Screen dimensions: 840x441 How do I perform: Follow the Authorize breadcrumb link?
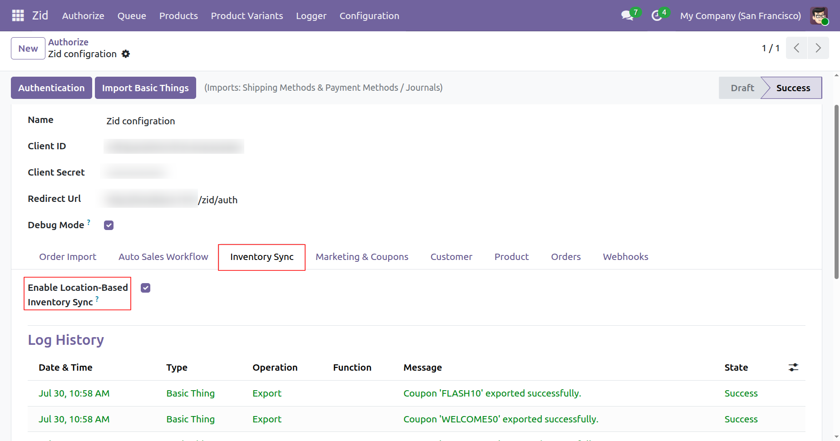[x=68, y=42]
